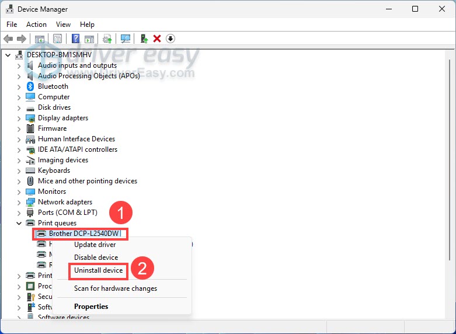Choose Uninstall device from context menu

98,270
